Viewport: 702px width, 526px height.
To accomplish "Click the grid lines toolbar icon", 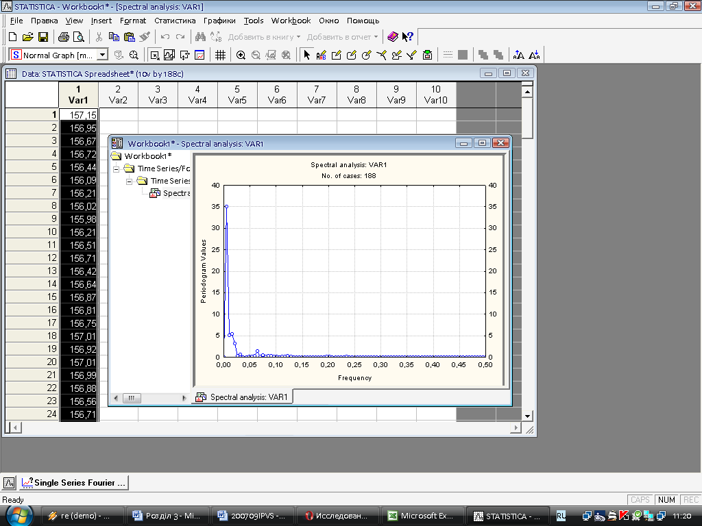I will tap(220, 55).
